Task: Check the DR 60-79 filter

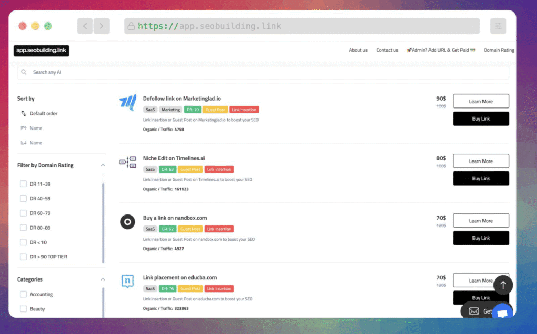Action: coord(23,213)
